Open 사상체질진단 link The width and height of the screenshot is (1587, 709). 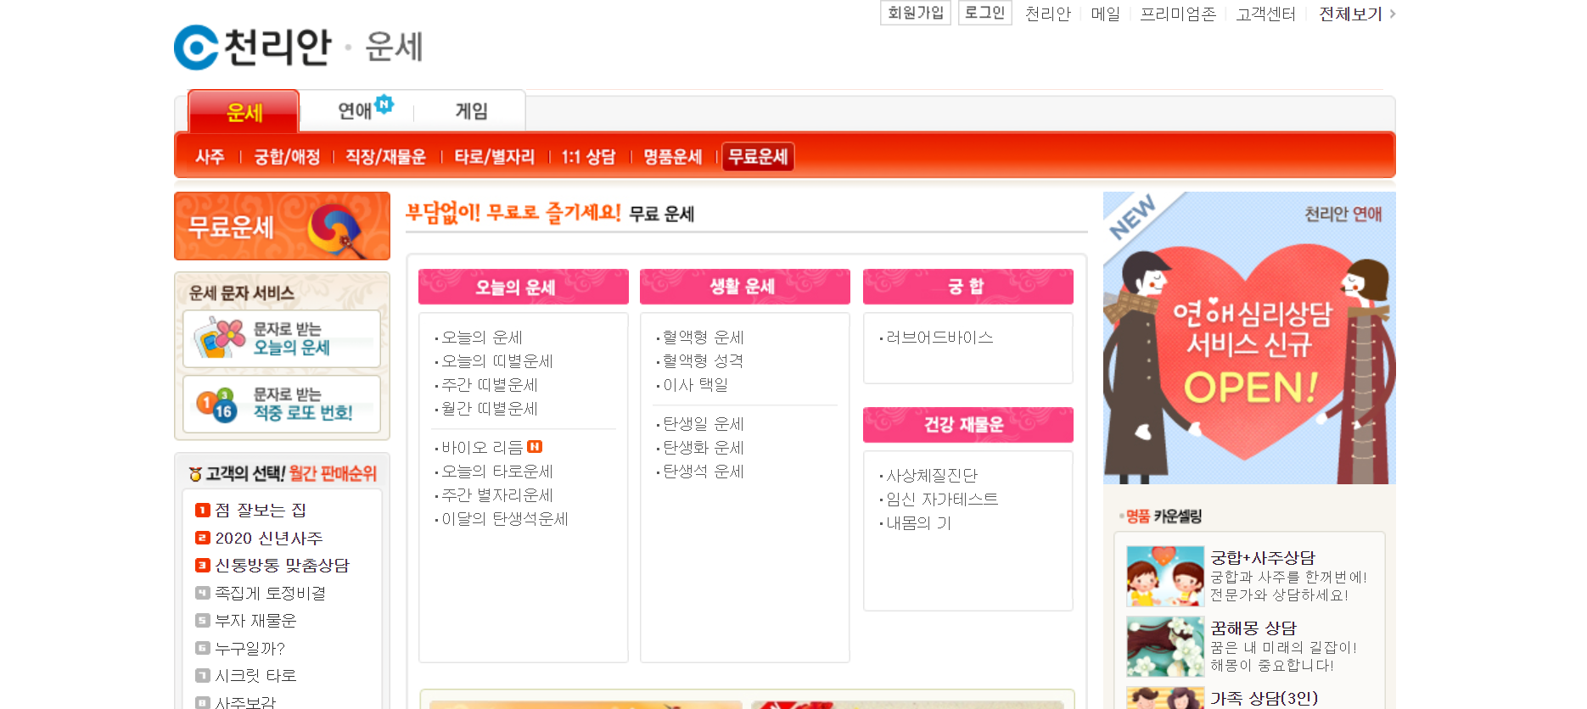coord(932,476)
